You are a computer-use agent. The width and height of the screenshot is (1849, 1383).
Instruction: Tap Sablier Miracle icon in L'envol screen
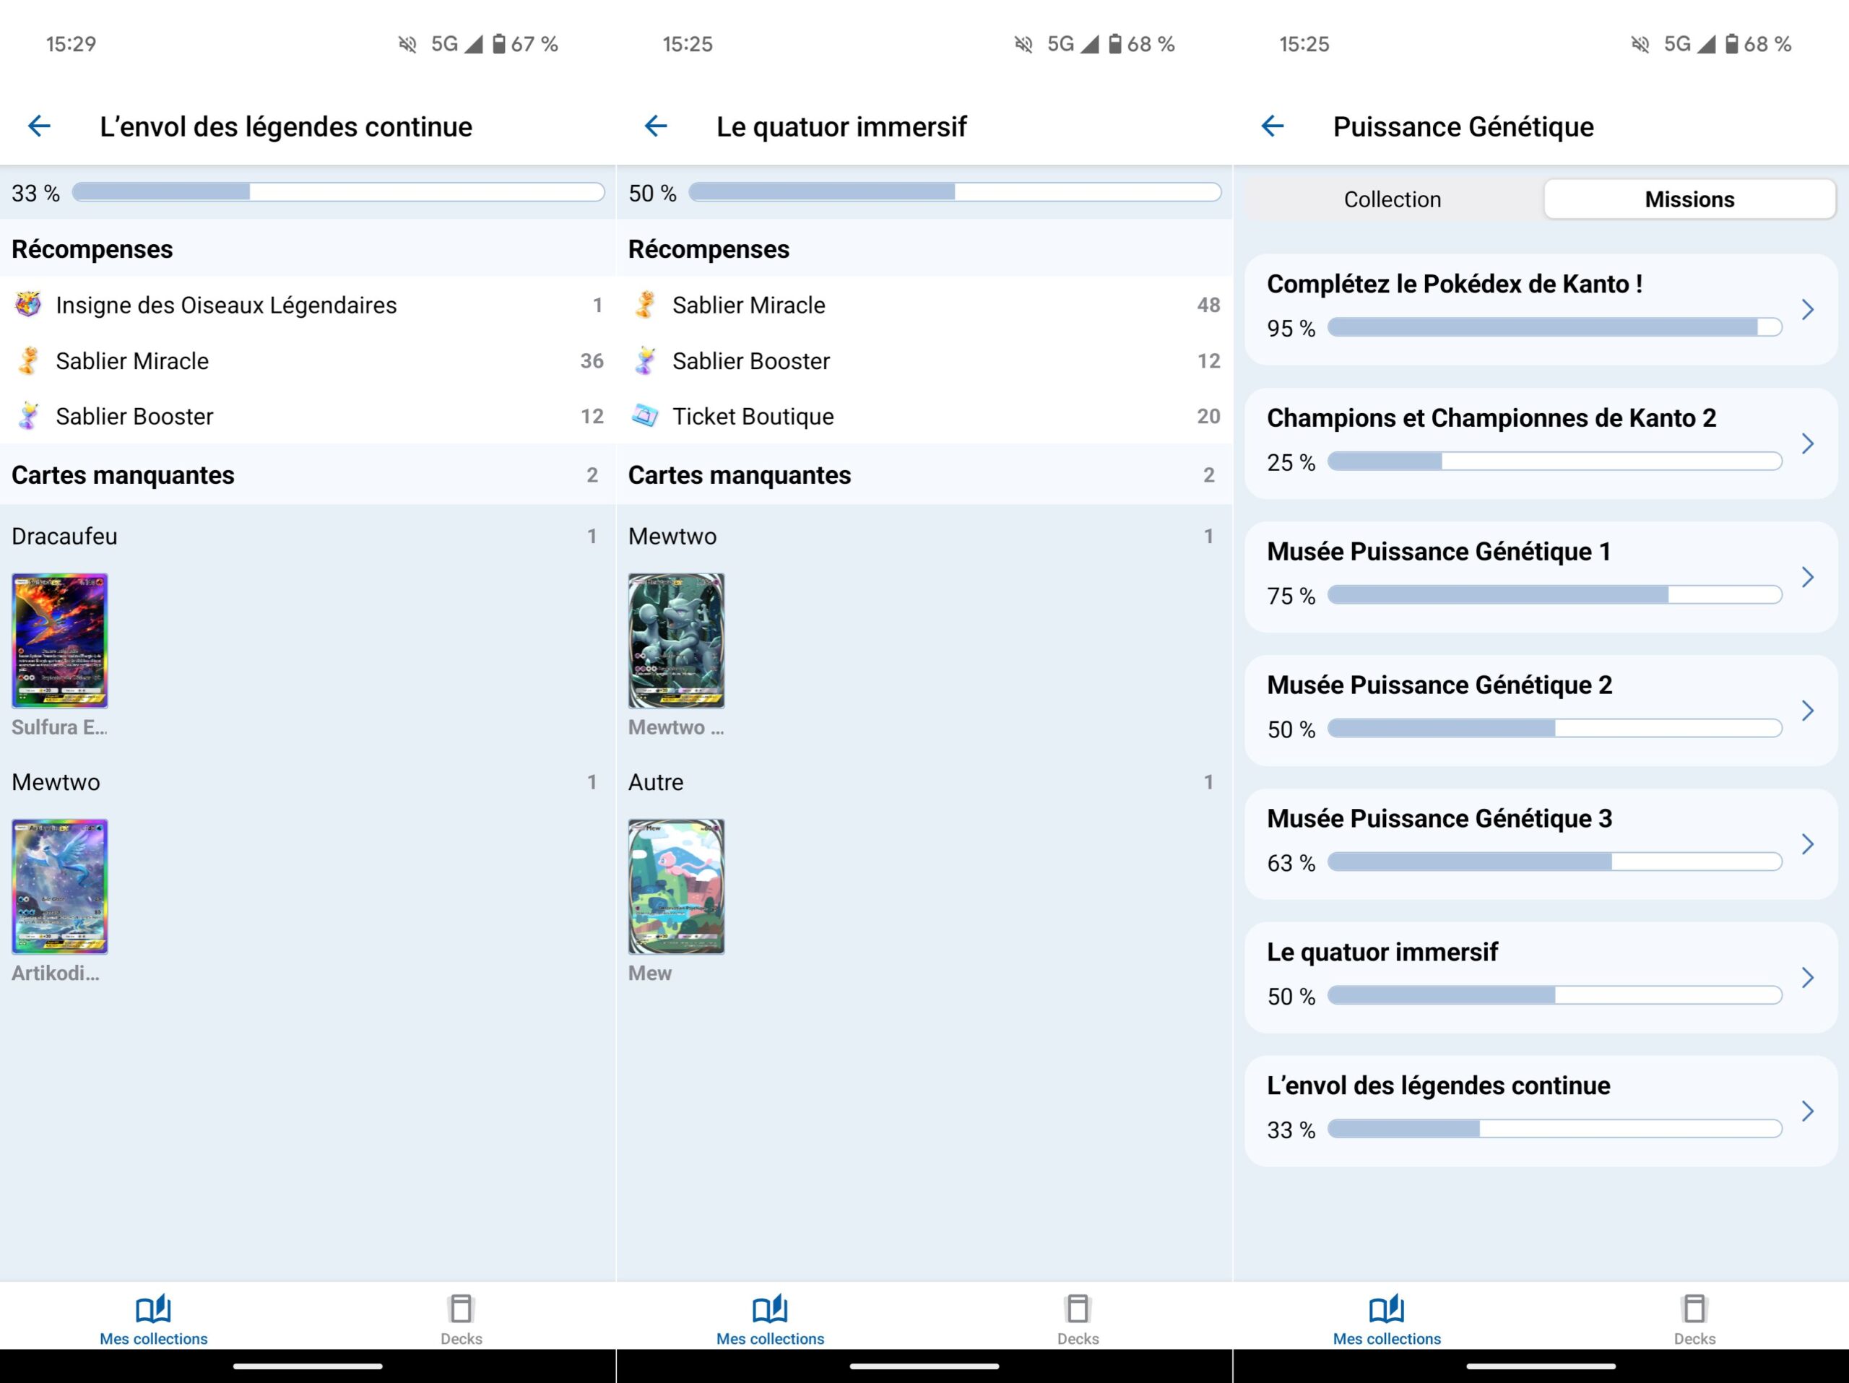[x=28, y=360]
